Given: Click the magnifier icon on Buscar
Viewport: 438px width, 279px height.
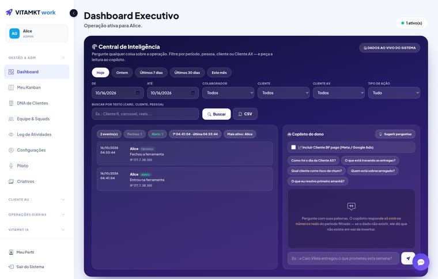Looking at the screenshot, I should click(209, 114).
